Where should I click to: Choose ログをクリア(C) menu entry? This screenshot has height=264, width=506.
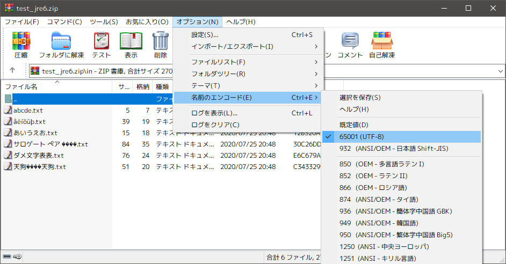[248, 124]
